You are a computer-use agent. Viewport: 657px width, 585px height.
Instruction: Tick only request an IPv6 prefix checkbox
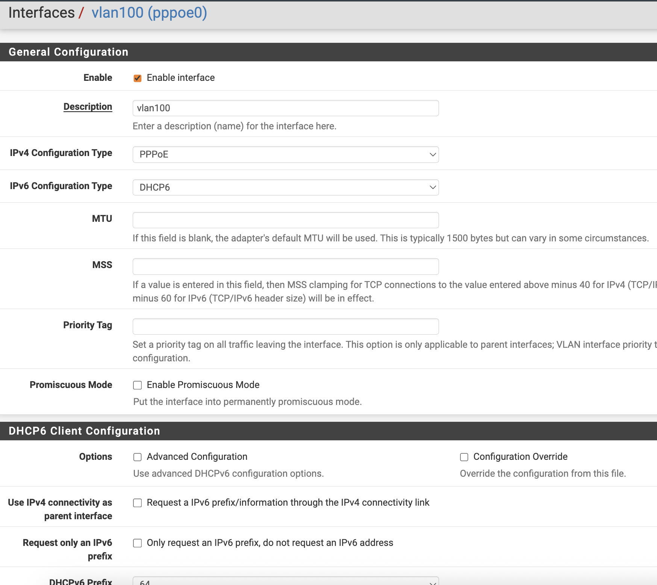pos(138,543)
